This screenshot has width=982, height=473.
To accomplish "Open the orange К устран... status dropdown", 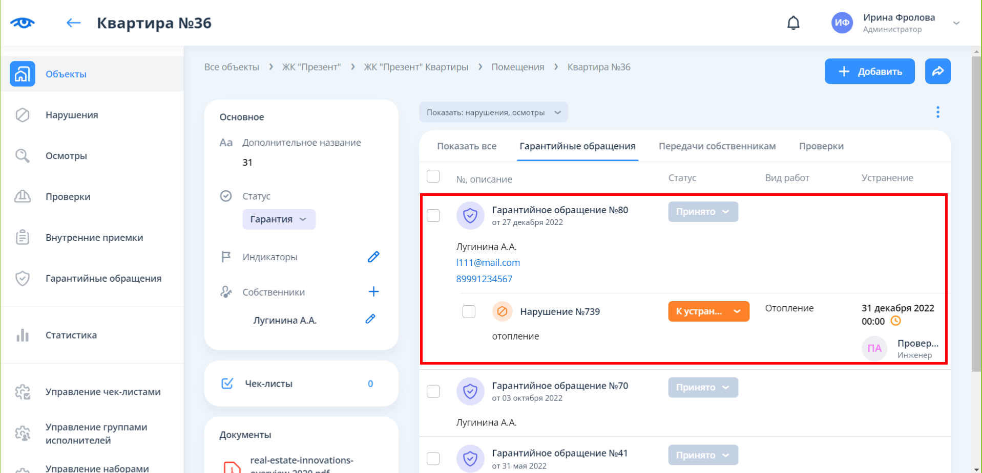I will click(708, 311).
